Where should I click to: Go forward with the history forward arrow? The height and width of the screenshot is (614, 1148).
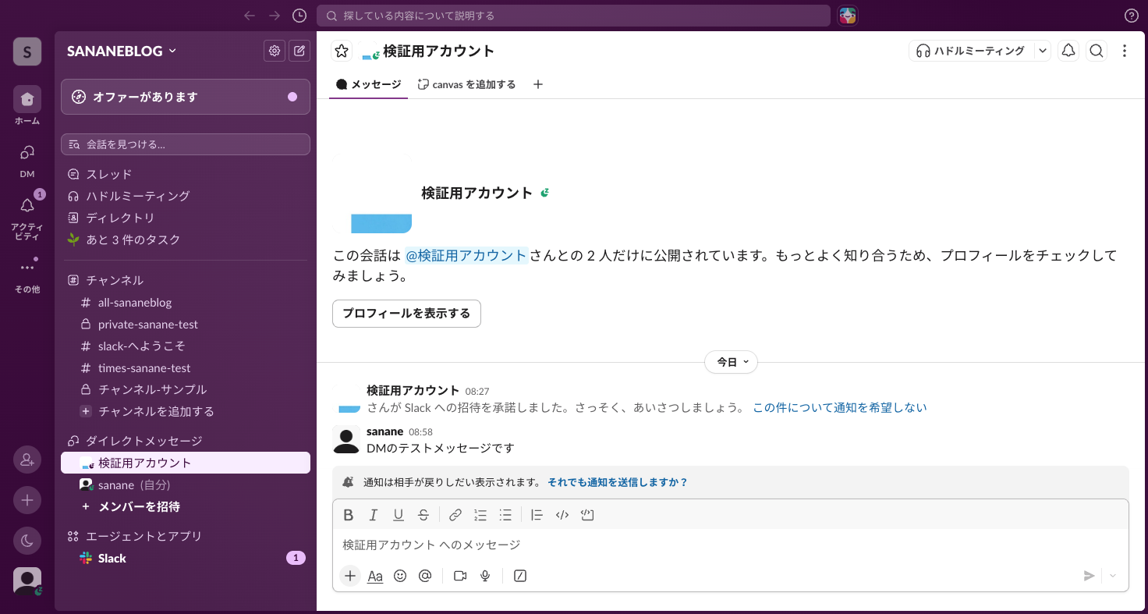click(x=275, y=16)
